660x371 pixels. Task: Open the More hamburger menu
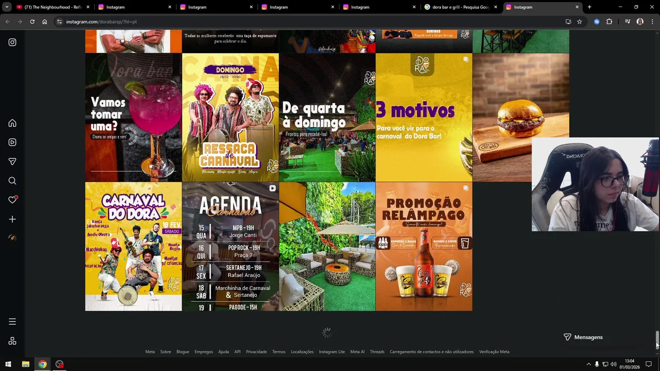pyautogui.click(x=12, y=322)
